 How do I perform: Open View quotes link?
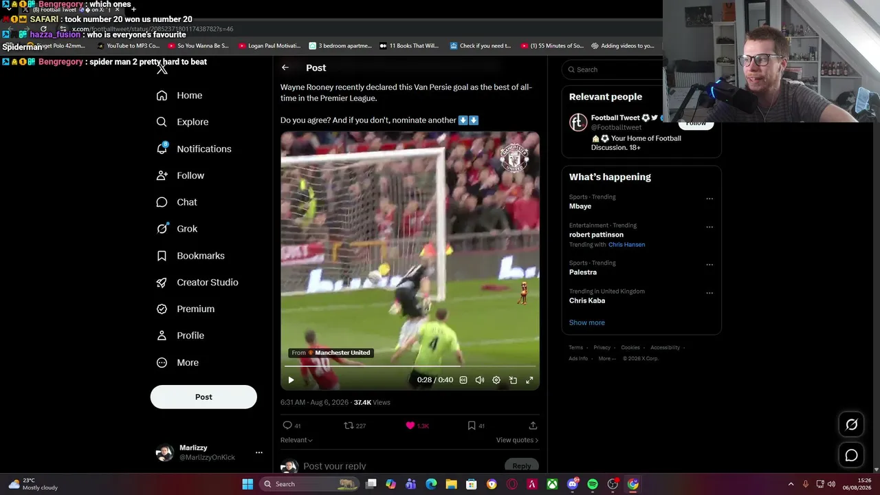[x=517, y=440]
